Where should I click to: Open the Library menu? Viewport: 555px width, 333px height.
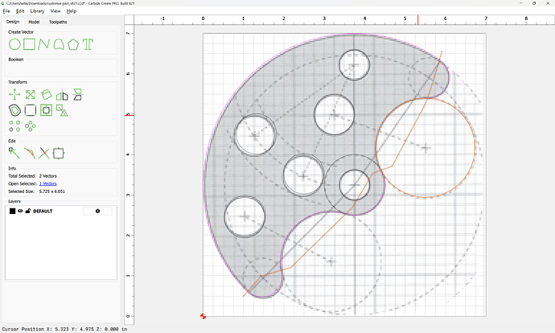tap(37, 11)
